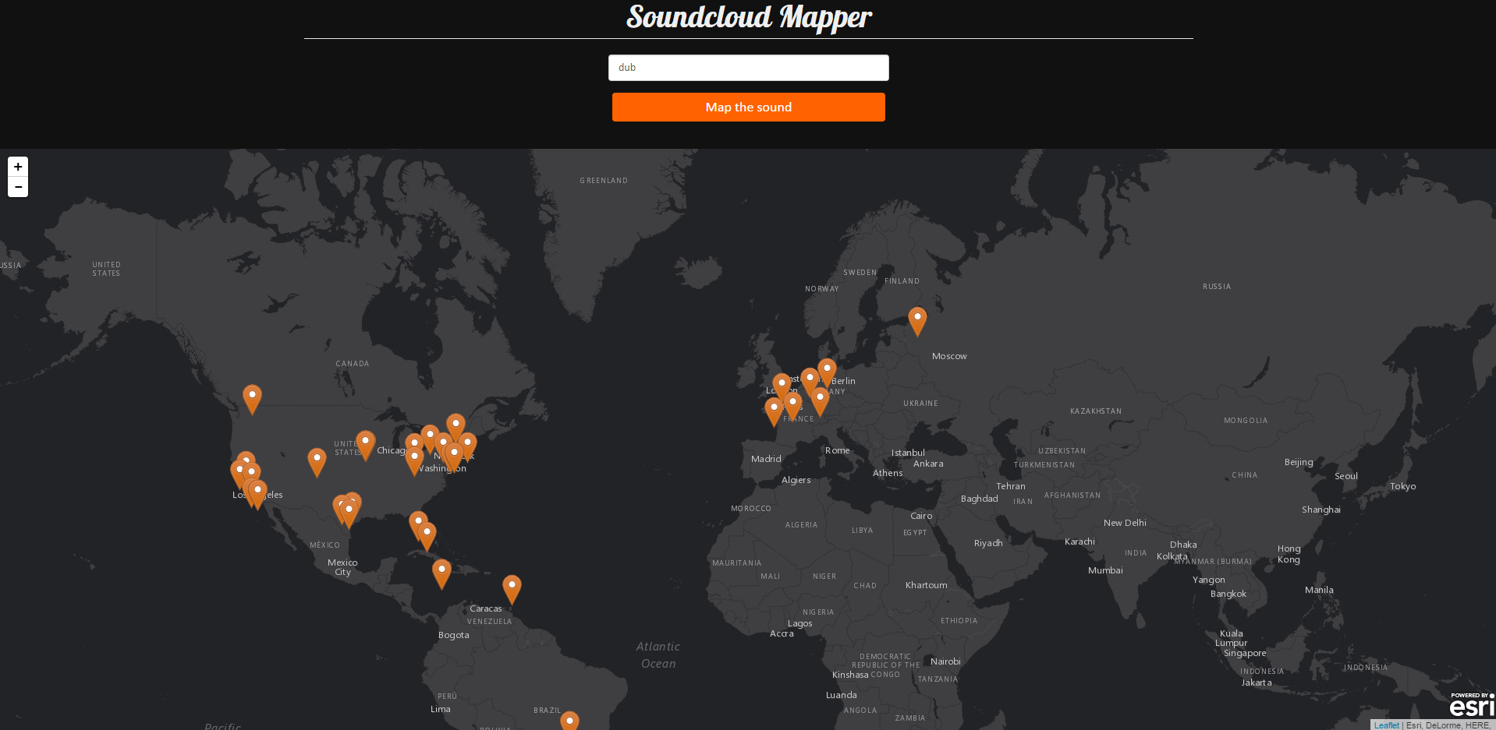Click the "Beijing" city label
Image resolution: width=1496 pixels, height=730 pixels.
[1299, 462]
